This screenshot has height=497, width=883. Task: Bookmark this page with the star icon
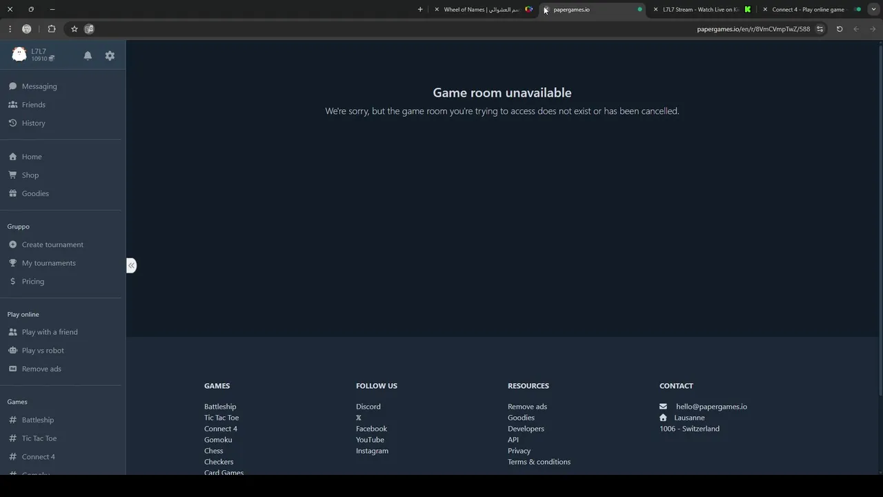click(x=75, y=29)
